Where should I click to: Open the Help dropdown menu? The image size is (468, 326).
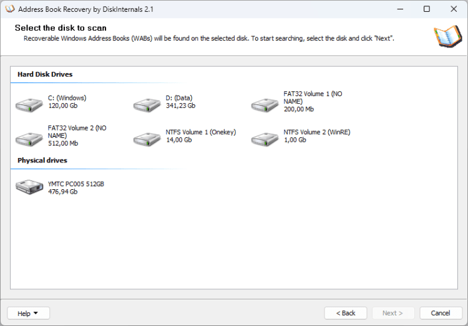tap(28, 313)
